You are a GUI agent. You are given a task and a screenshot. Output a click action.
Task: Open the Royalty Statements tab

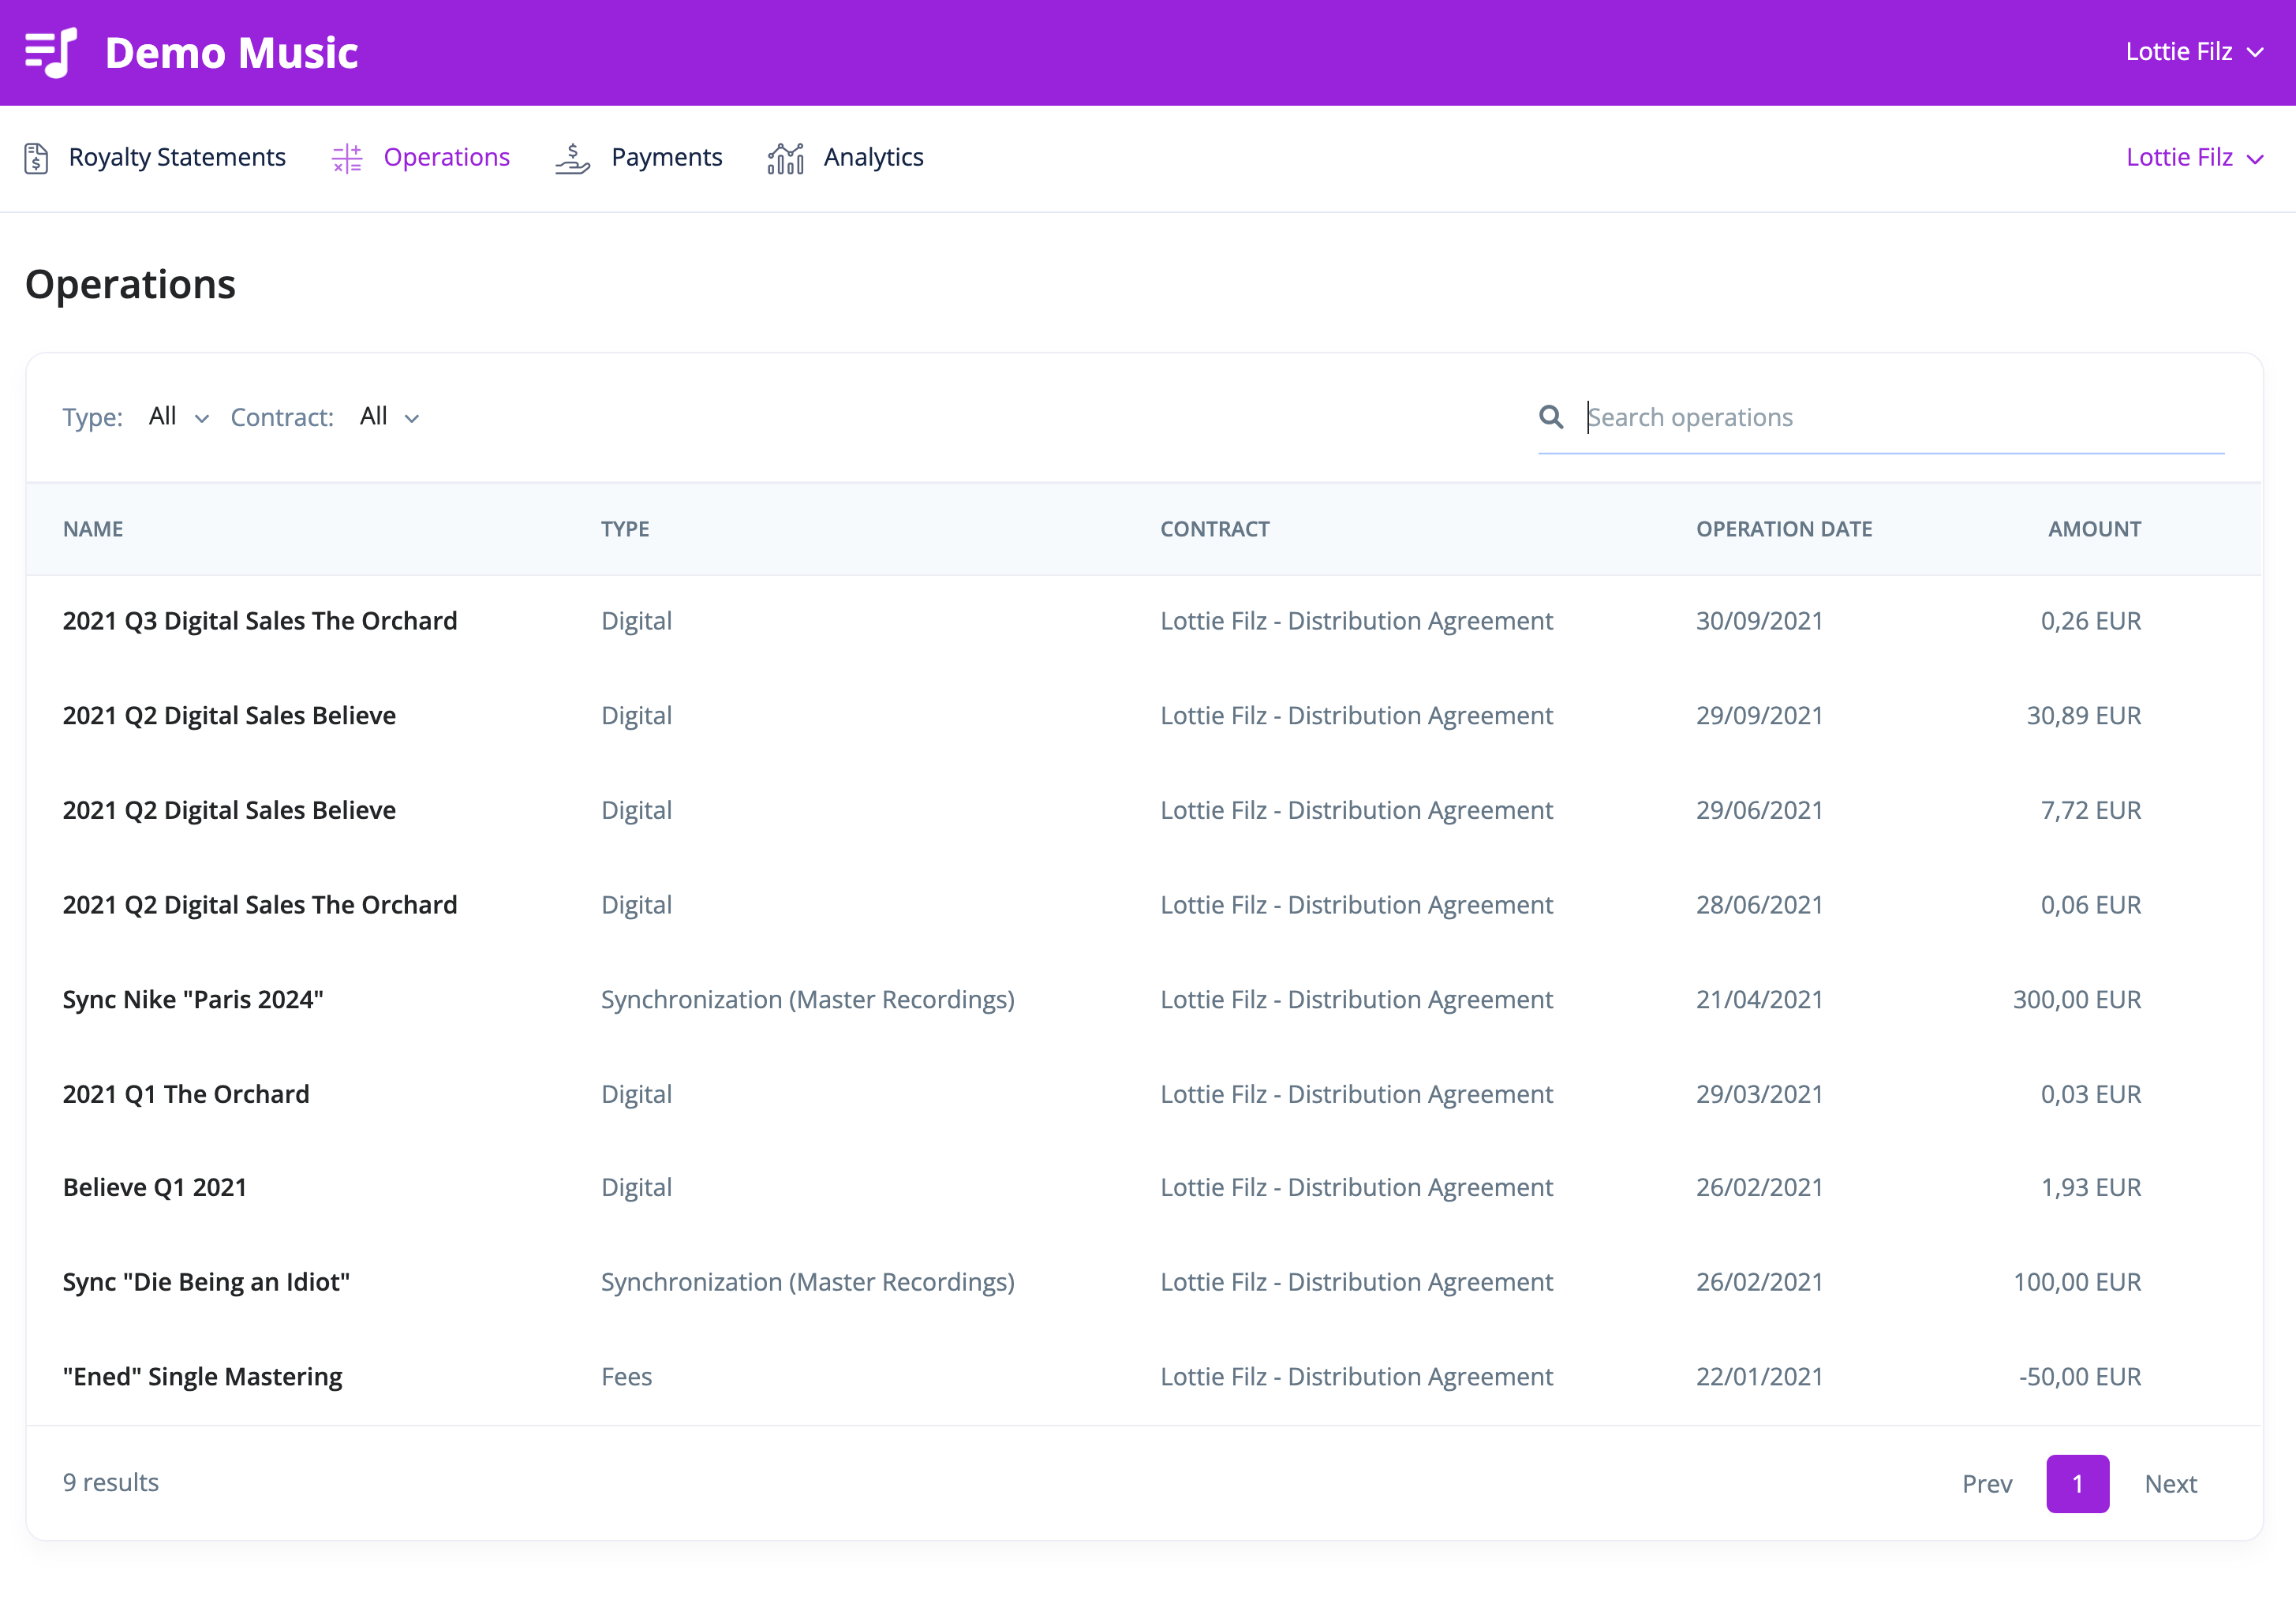(155, 158)
